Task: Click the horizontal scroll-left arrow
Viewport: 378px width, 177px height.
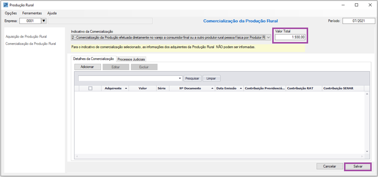Action: [77, 156]
